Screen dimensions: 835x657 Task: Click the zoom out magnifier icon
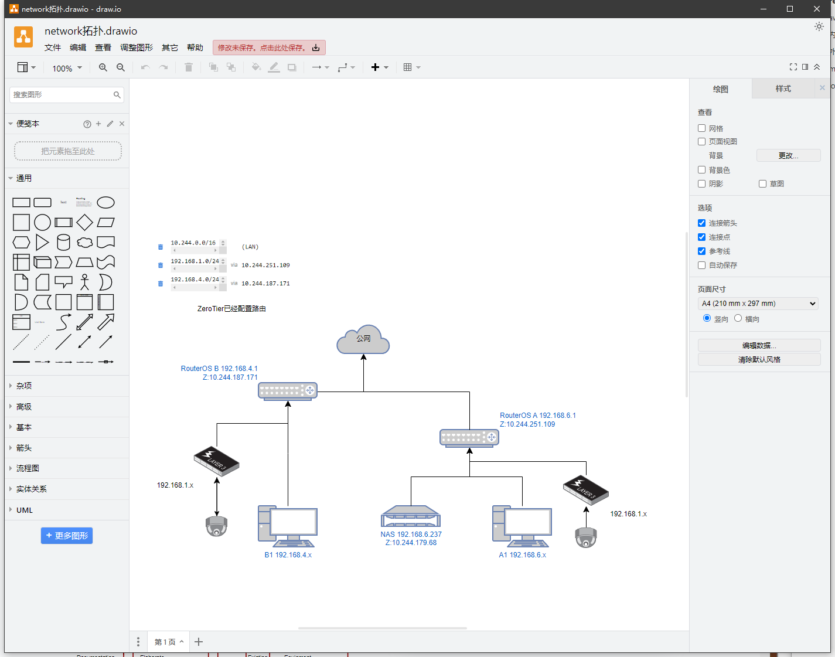coord(121,67)
